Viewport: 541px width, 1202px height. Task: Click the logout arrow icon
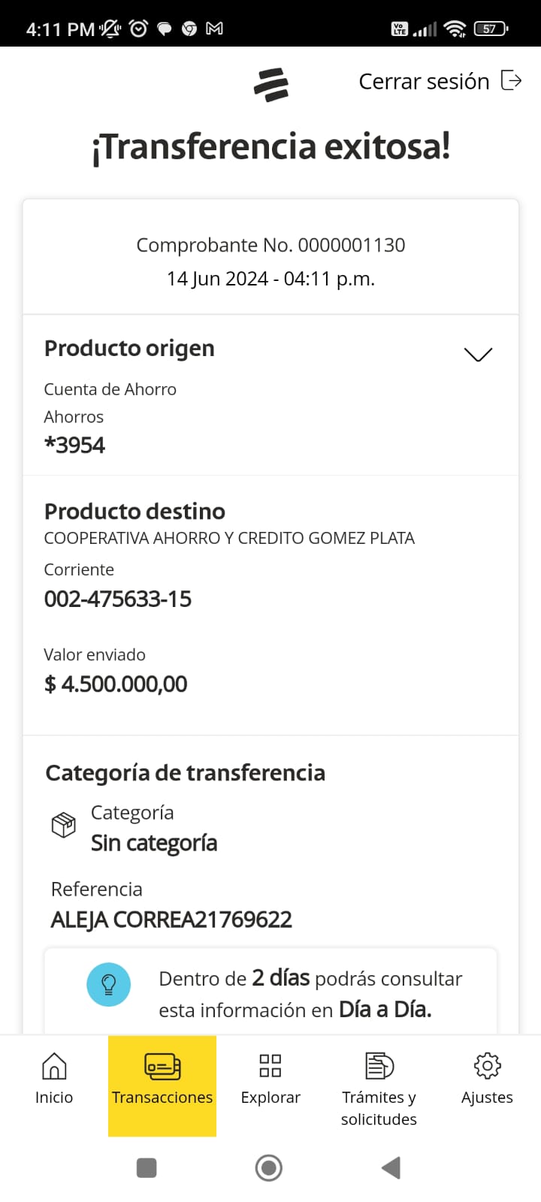(x=511, y=80)
